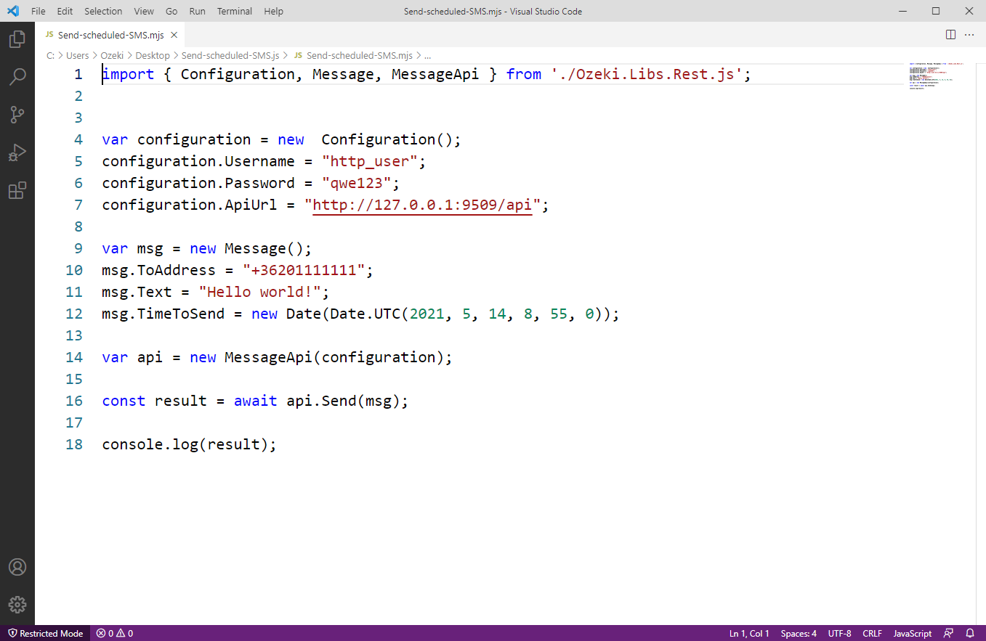Click the "Hello world!" text string
This screenshot has height=641, width=986.
tap(259, 292)
